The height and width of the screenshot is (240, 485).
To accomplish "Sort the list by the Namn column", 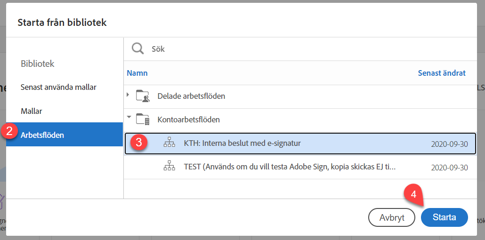I will pos(137,73).
